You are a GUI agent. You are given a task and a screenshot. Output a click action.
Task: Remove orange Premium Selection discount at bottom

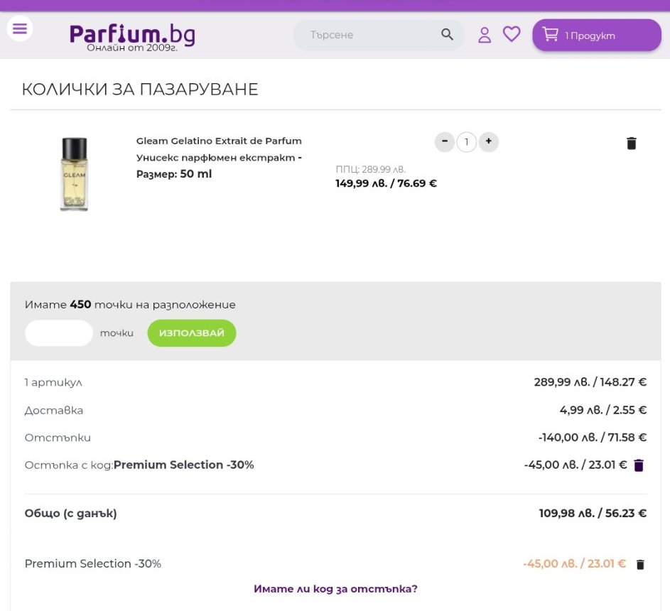pyautogui.click(x=640, y=565)
